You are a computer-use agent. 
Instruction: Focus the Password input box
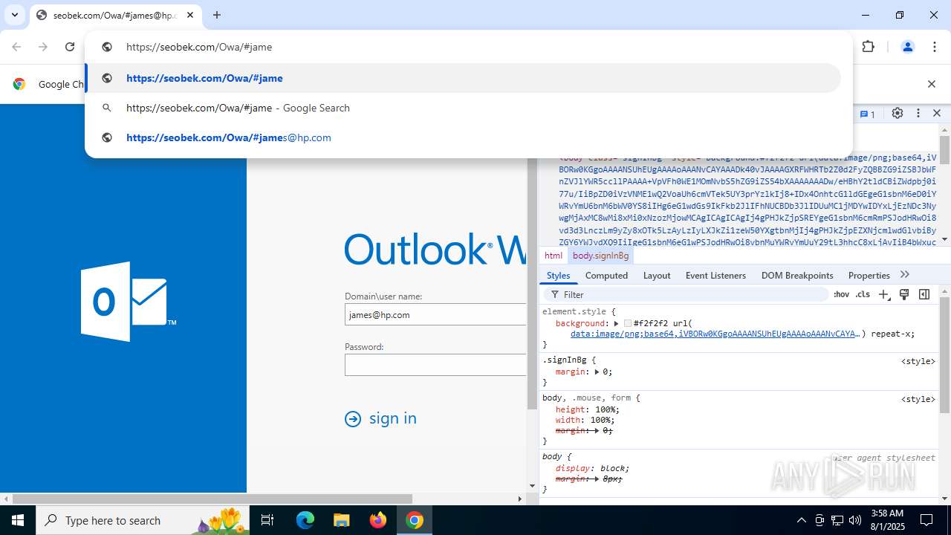tap(435, 365)
